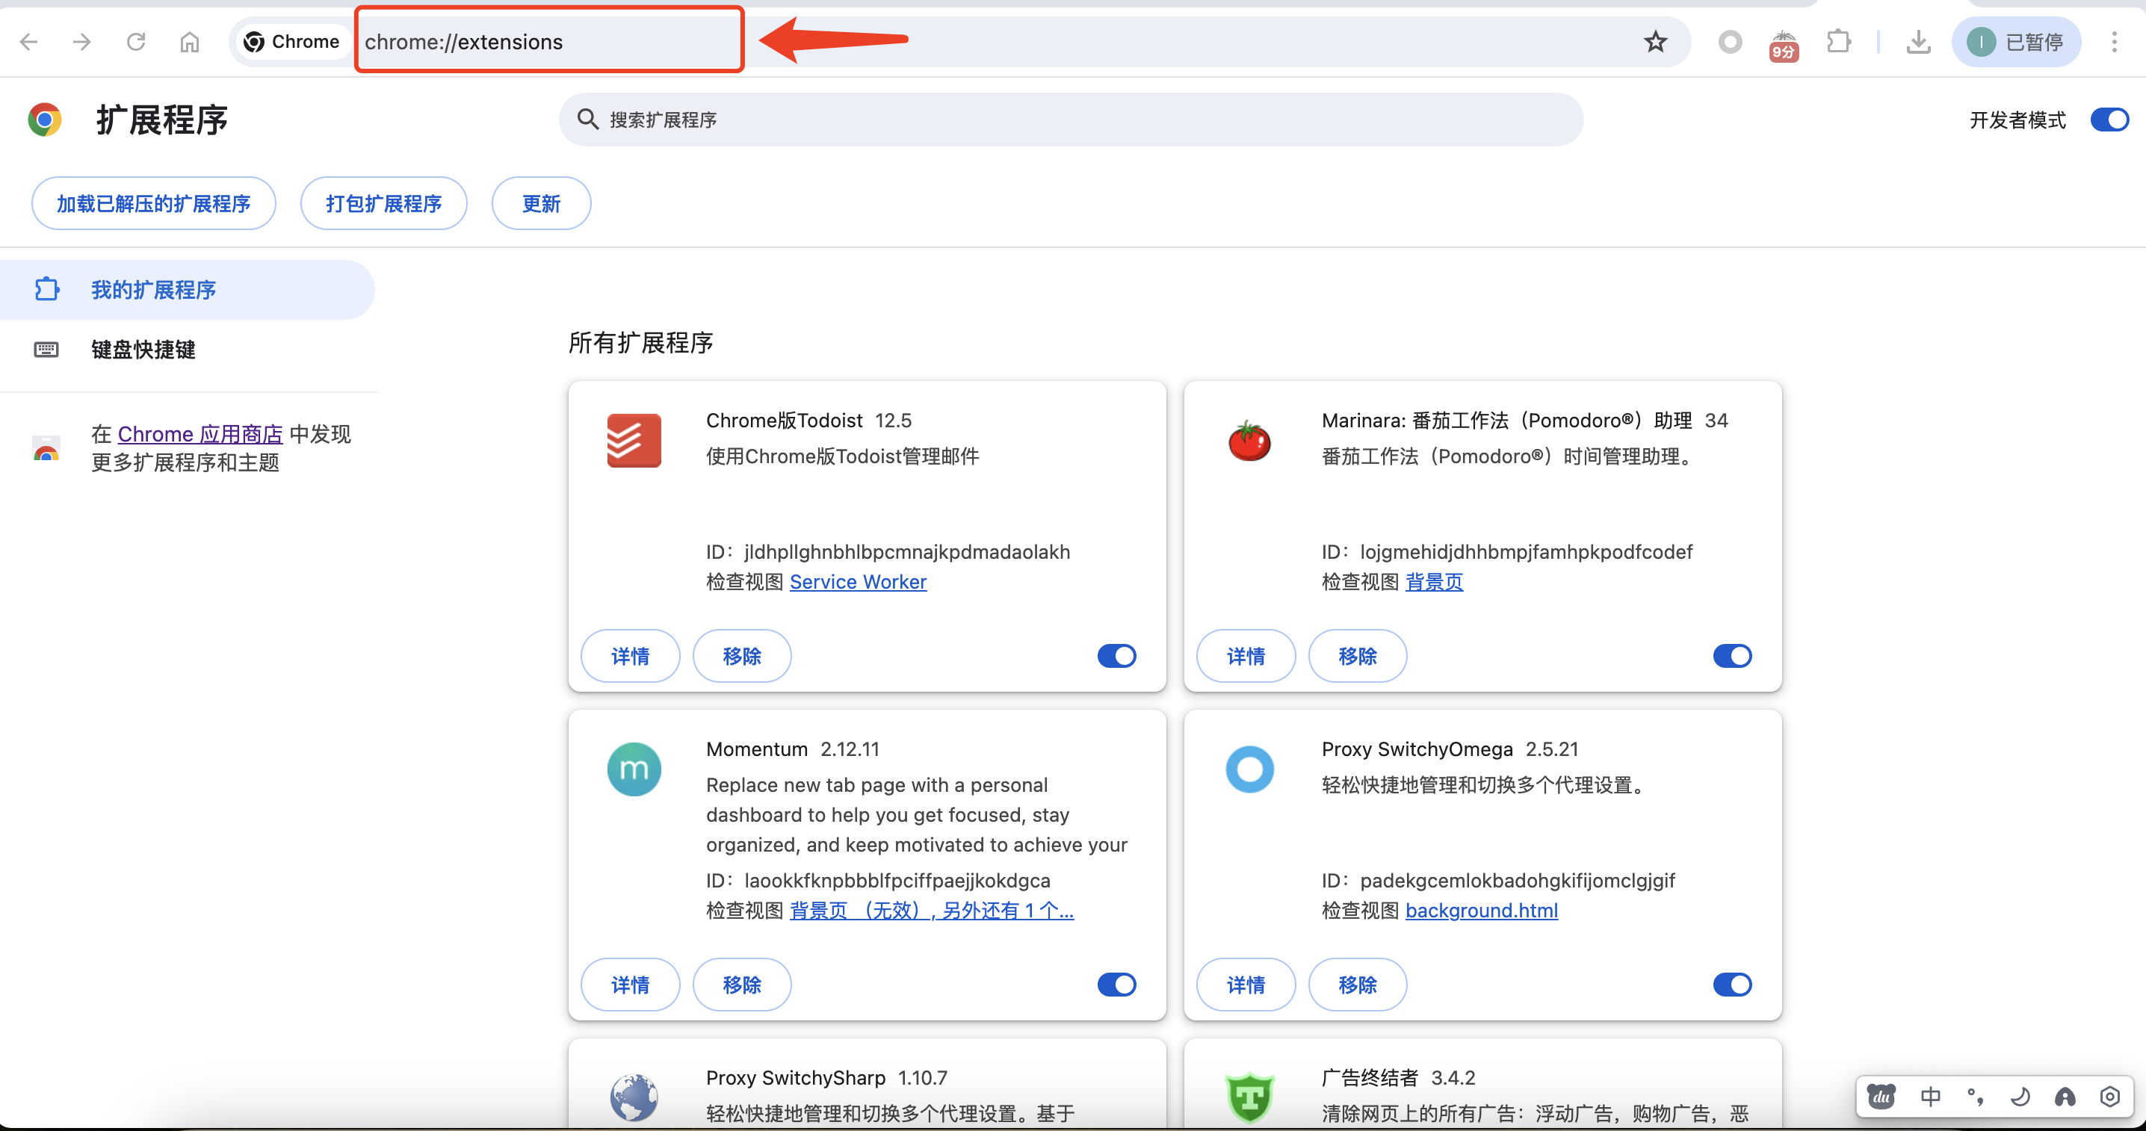
Task: Click 移除 for Momentum
Action: 741,985
